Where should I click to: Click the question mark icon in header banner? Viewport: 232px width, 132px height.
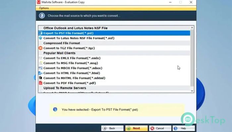coord(42,16)
